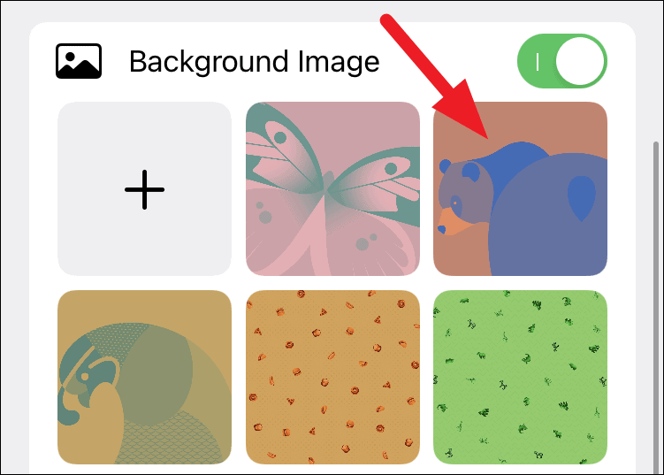Select the green animal pattern background

pyautogui.click(x=520, y=377)
